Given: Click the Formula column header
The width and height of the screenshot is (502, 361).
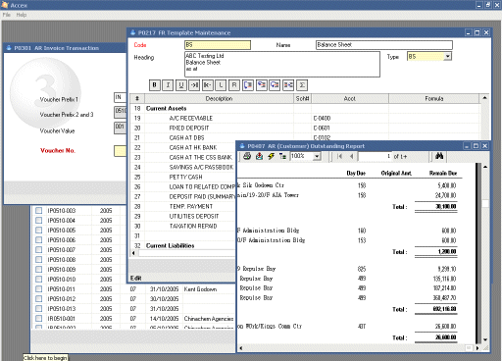Looking at the screenshot, I should pyautogui.click(x=434, y=98).
